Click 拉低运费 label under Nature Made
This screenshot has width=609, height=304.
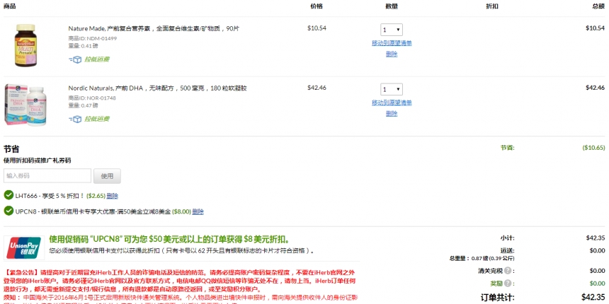(x=97, y=59)
